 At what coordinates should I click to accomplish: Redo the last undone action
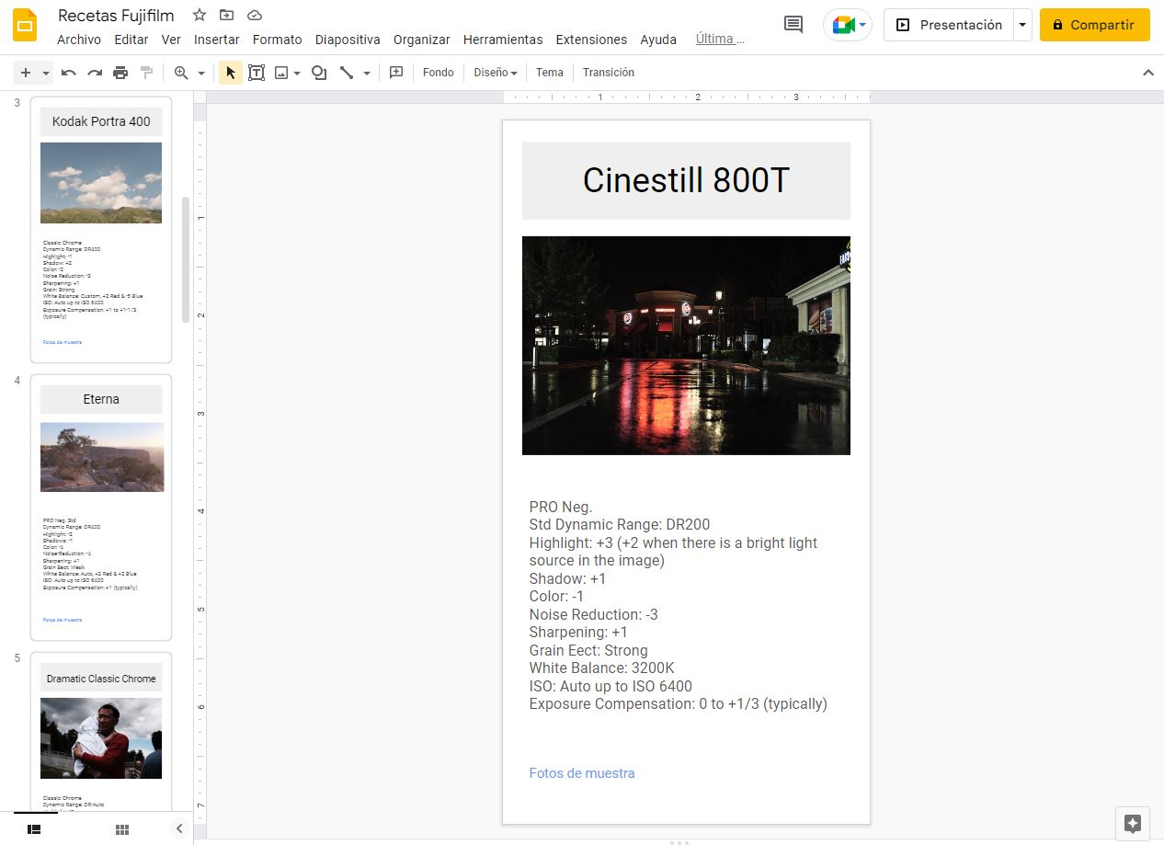[x=95, y=73]
